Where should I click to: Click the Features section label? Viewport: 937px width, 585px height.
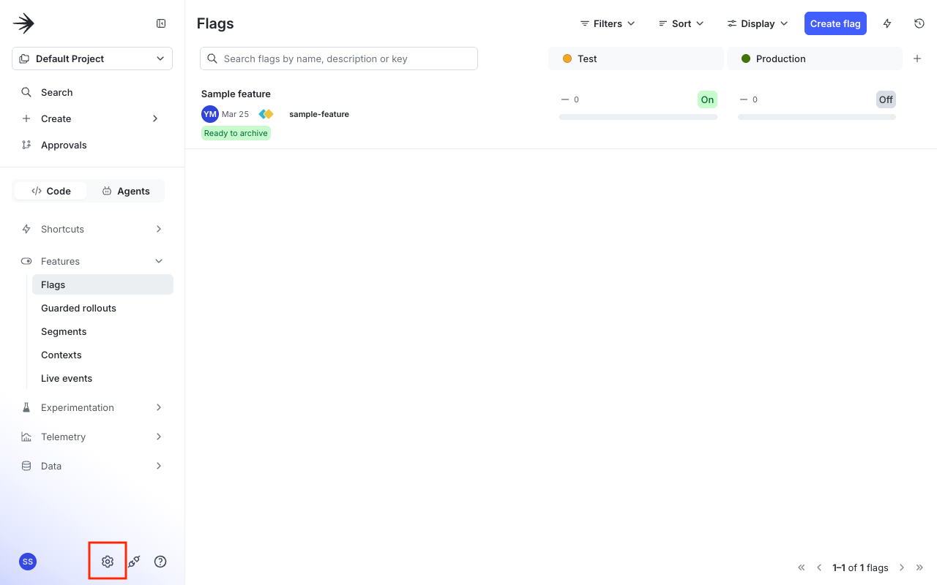tap(60, 261)
